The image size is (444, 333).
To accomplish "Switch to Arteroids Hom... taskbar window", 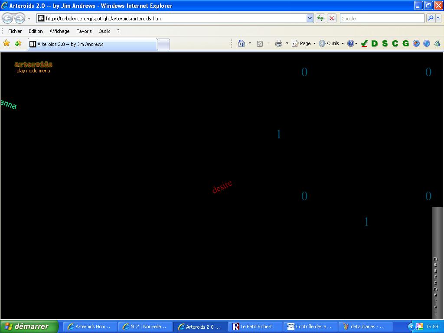I will pos(89,326).
